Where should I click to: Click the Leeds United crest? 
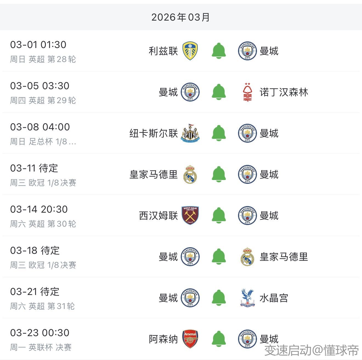190,51
